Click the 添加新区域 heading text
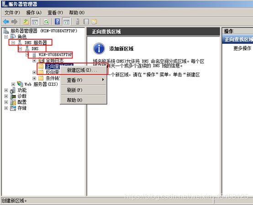This screenshot has height=205, width=253. pos(121,48)
